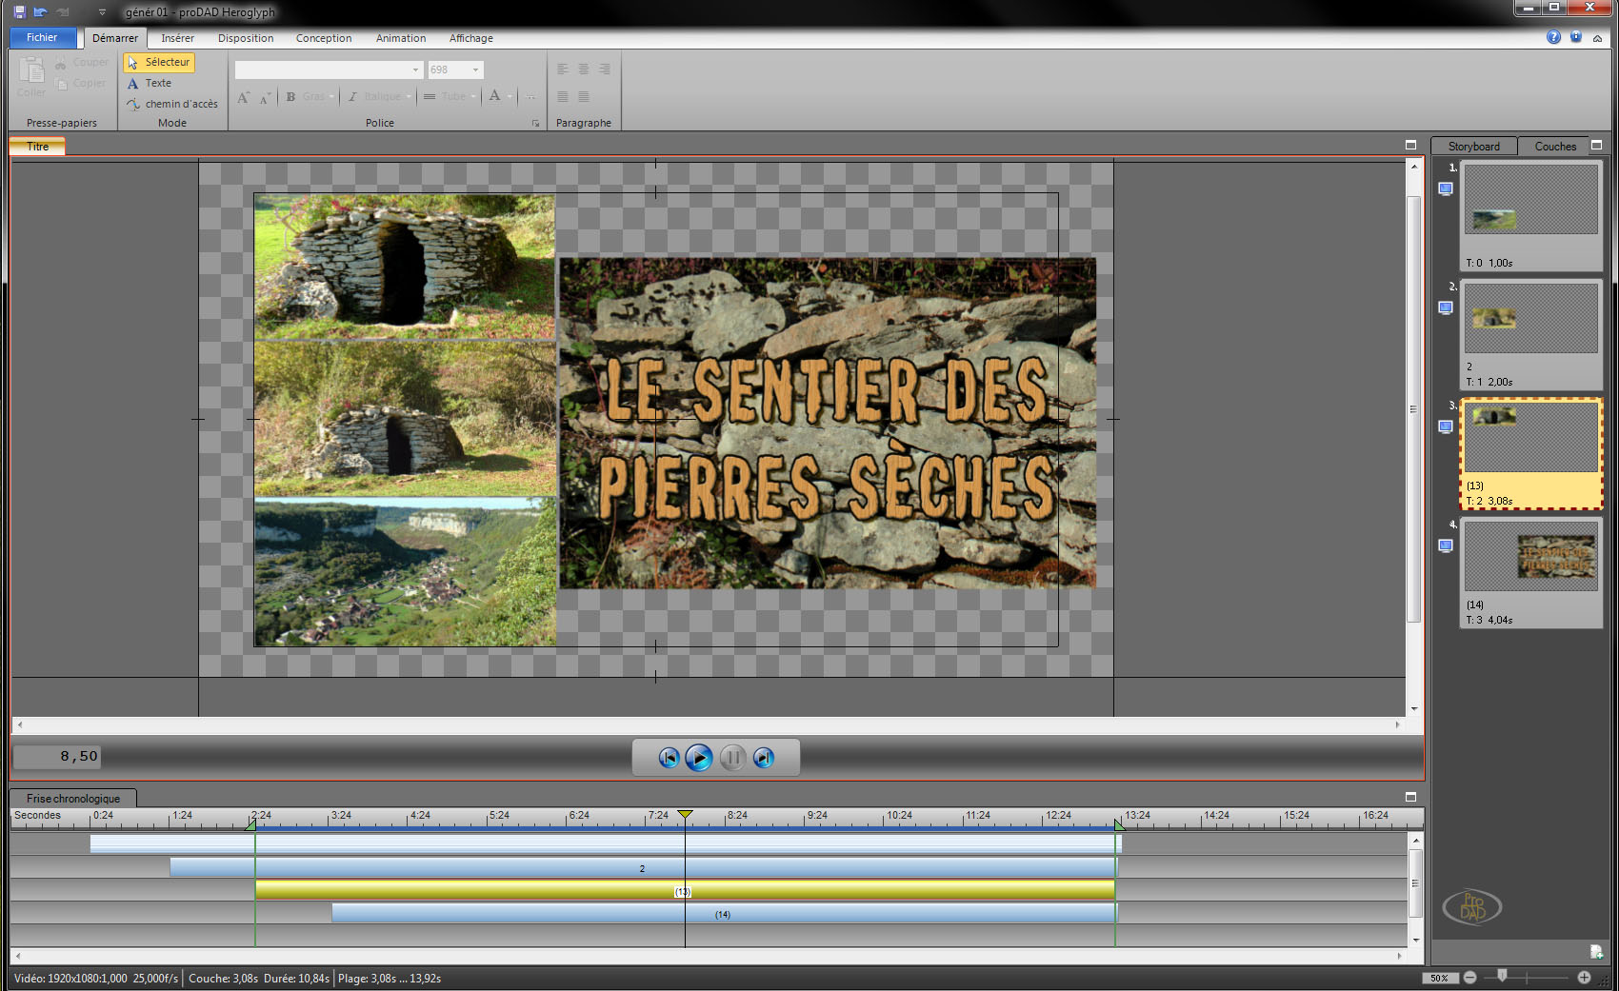Activate the Sélecteur mode tool

[159, 62]
